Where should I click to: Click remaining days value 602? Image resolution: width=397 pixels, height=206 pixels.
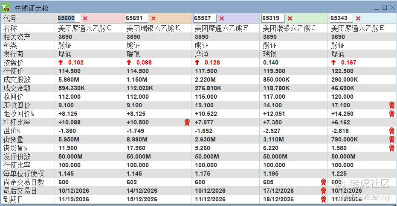tap(132, 182)
